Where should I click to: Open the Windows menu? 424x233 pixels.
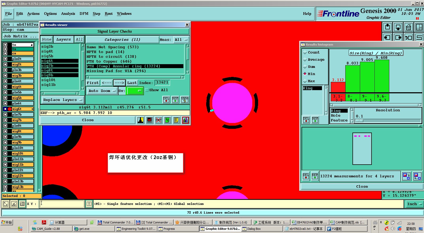click(124, 14)
